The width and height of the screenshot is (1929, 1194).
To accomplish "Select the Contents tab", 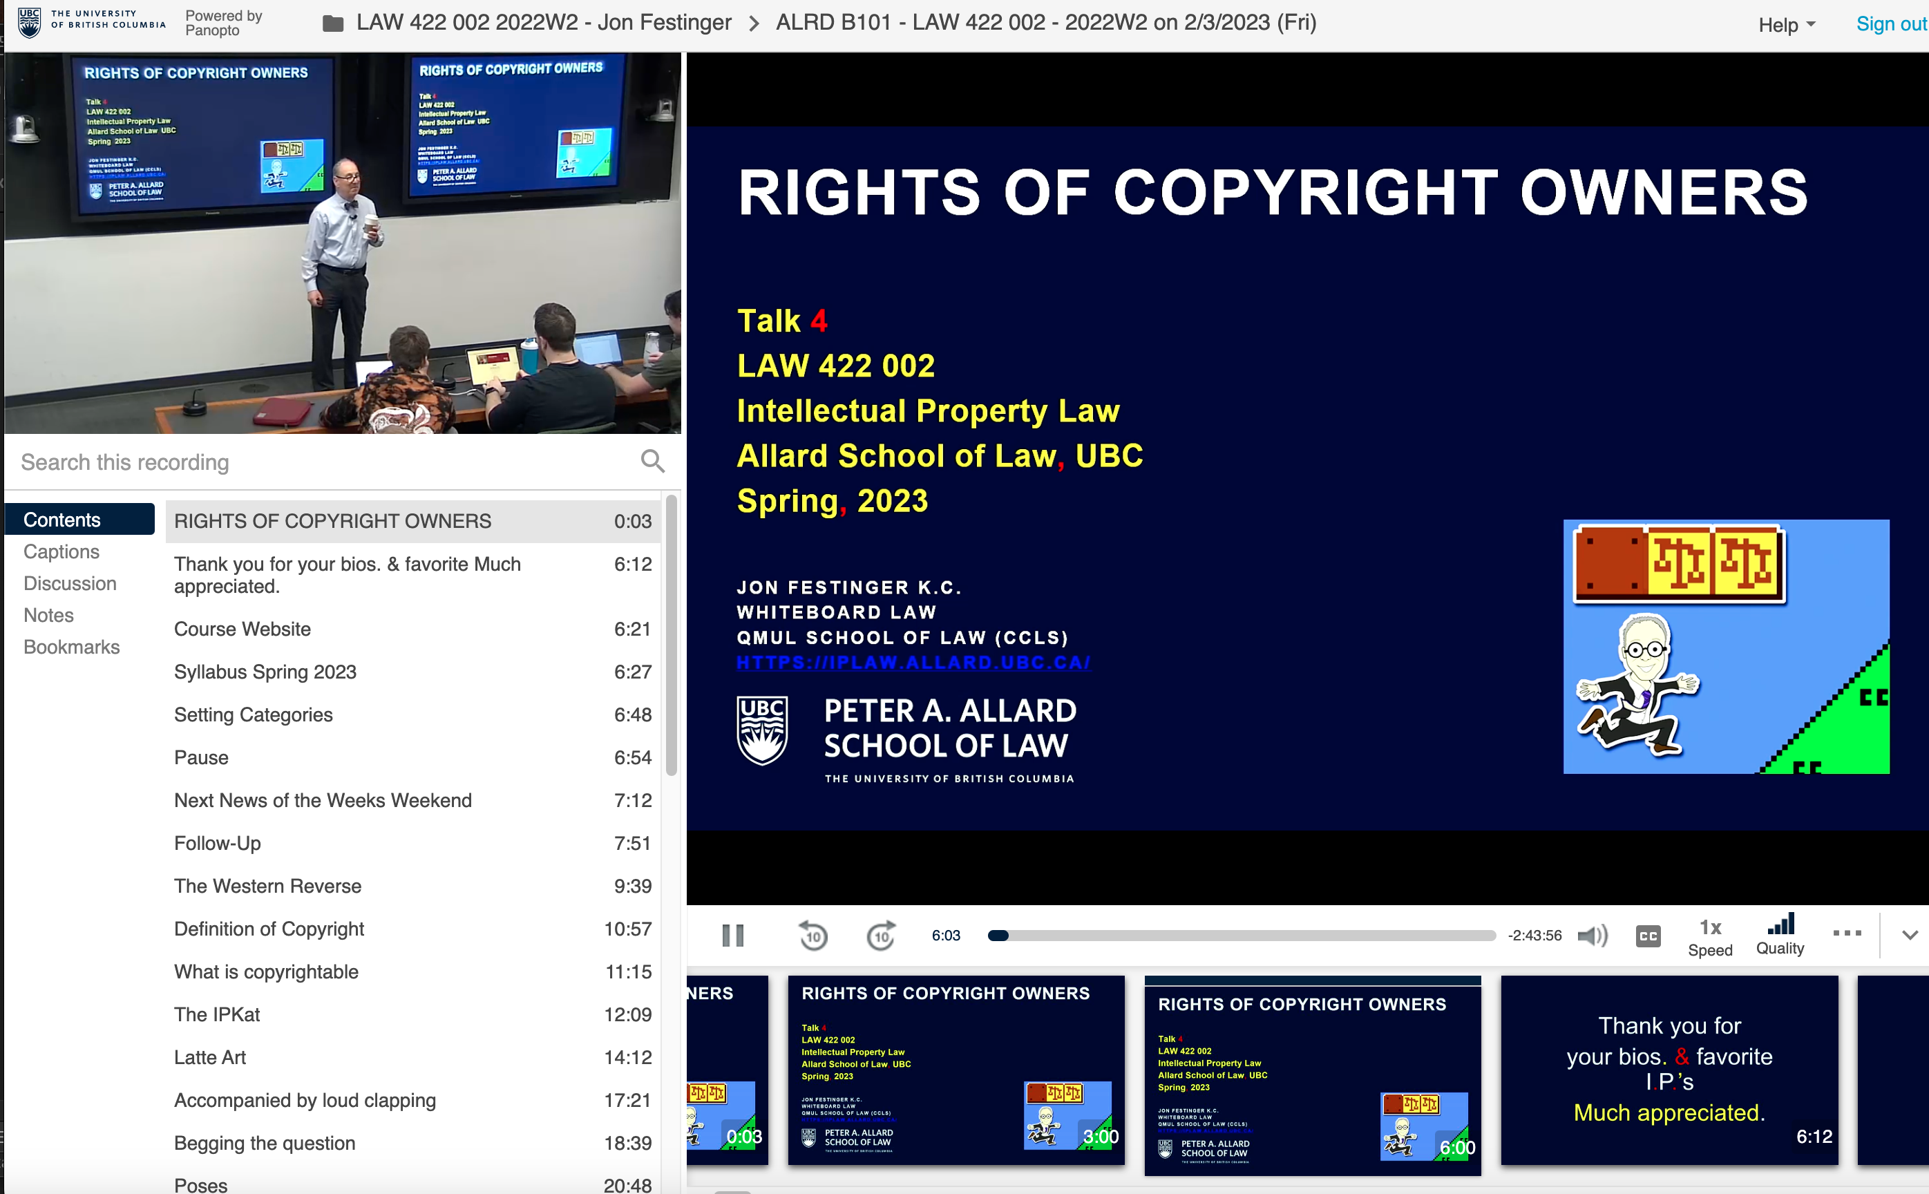I will click(x=79, y=520).
